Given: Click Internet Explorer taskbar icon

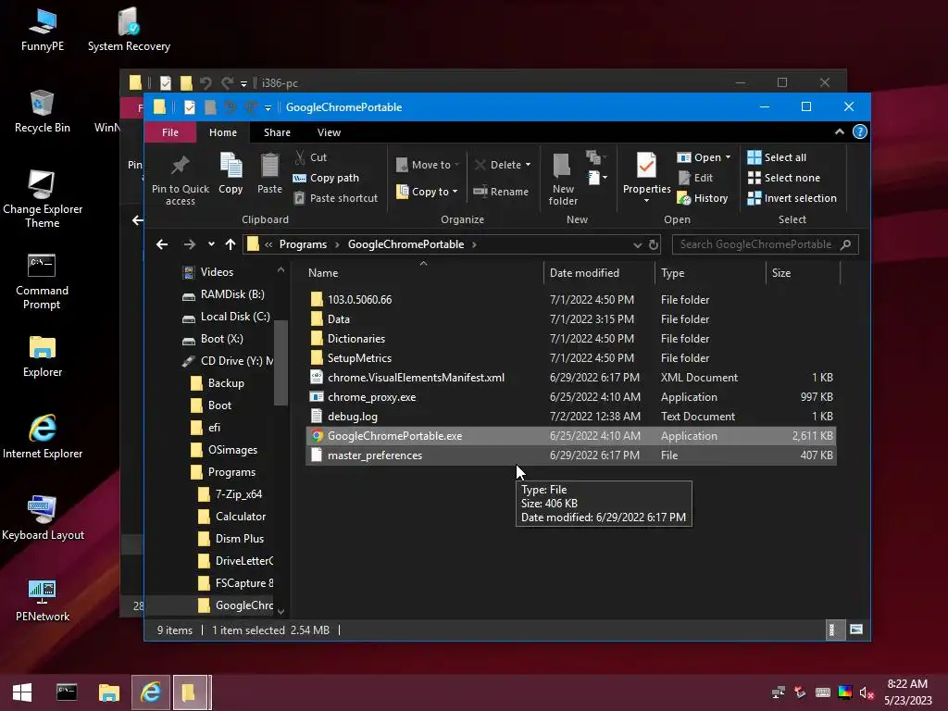Looking at the screenshot, I should [150, 692].
